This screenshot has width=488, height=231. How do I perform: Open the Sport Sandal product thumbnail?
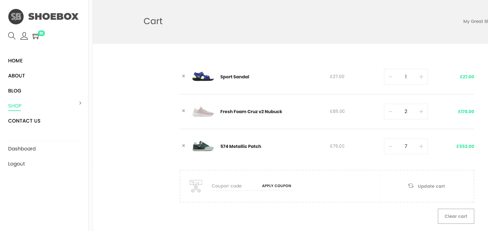click(x=203, y=76)
